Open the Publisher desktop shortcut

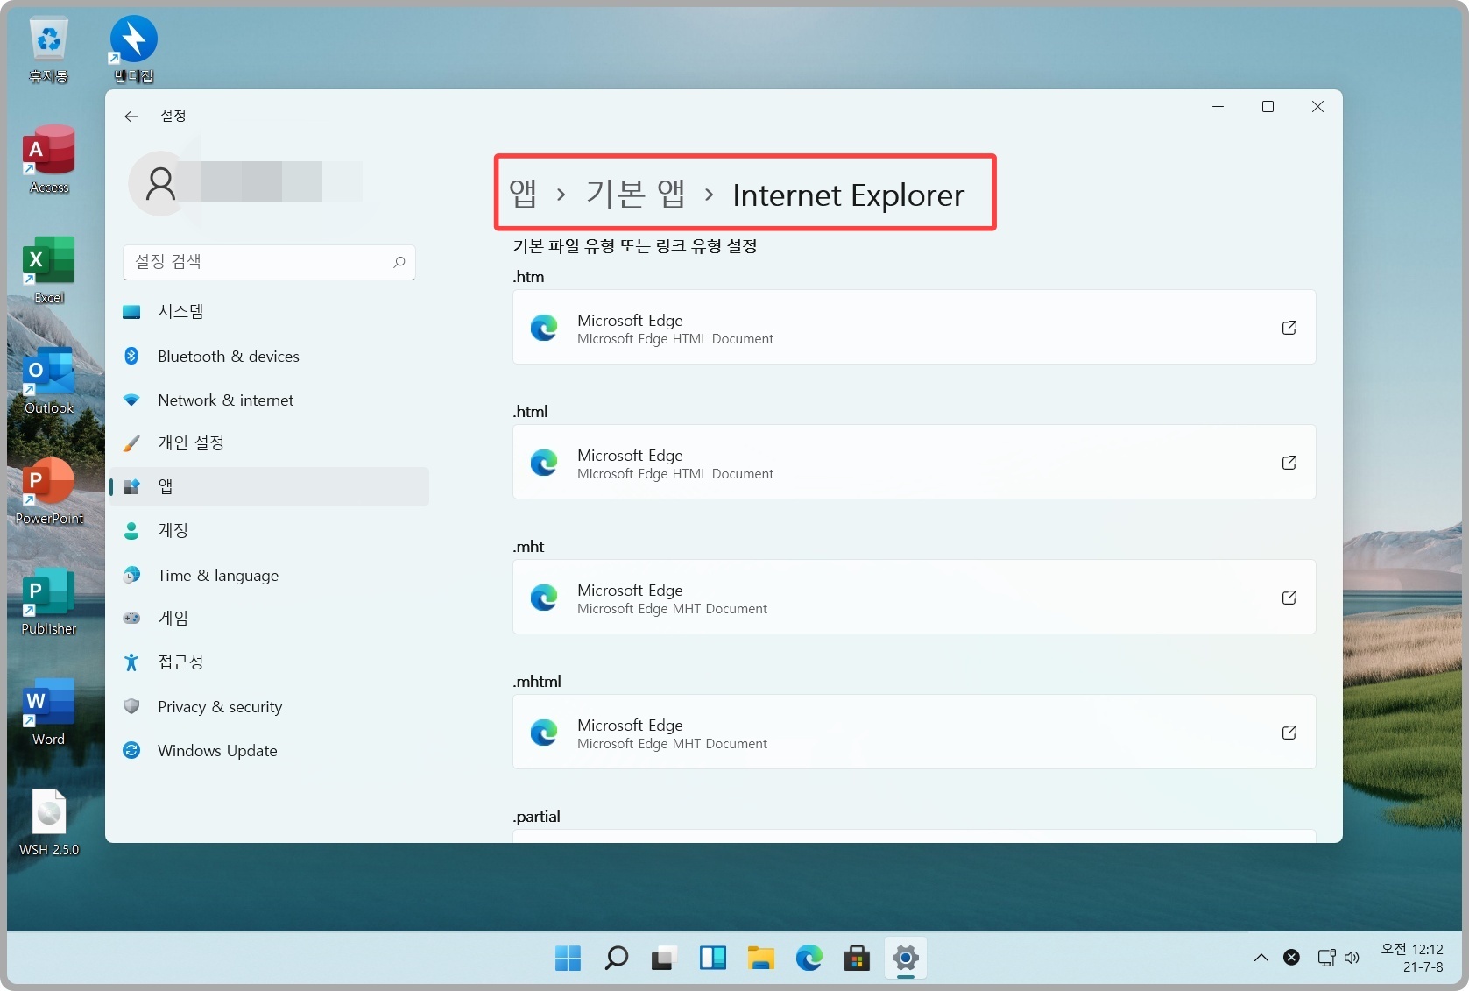click(49, 601)
